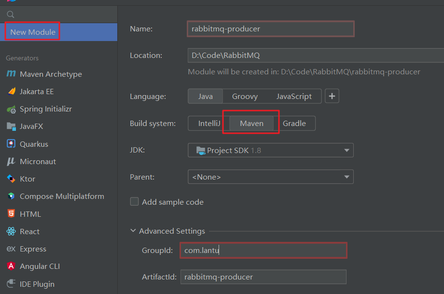The height and width of the screenshot is (294, 444).
Task: Click the JavaFX folder icon
Action: (x=11, y=126)
